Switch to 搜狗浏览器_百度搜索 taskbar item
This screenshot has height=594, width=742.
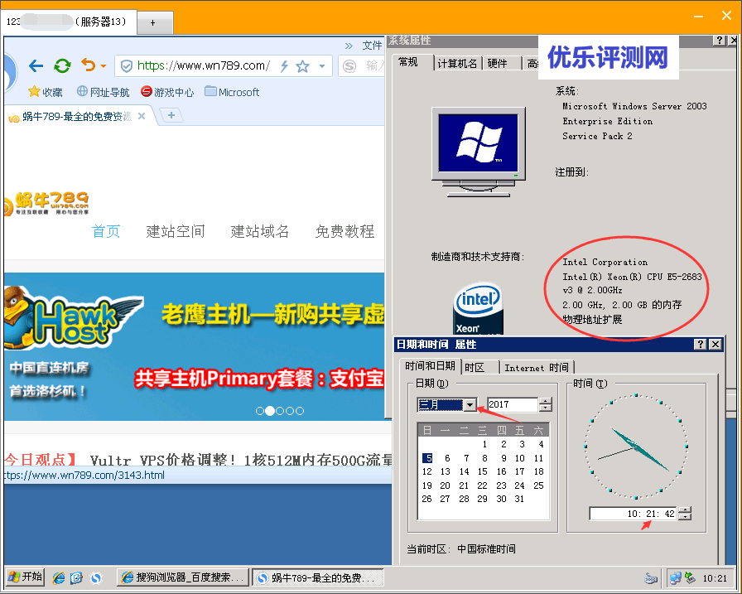(183, 577)
